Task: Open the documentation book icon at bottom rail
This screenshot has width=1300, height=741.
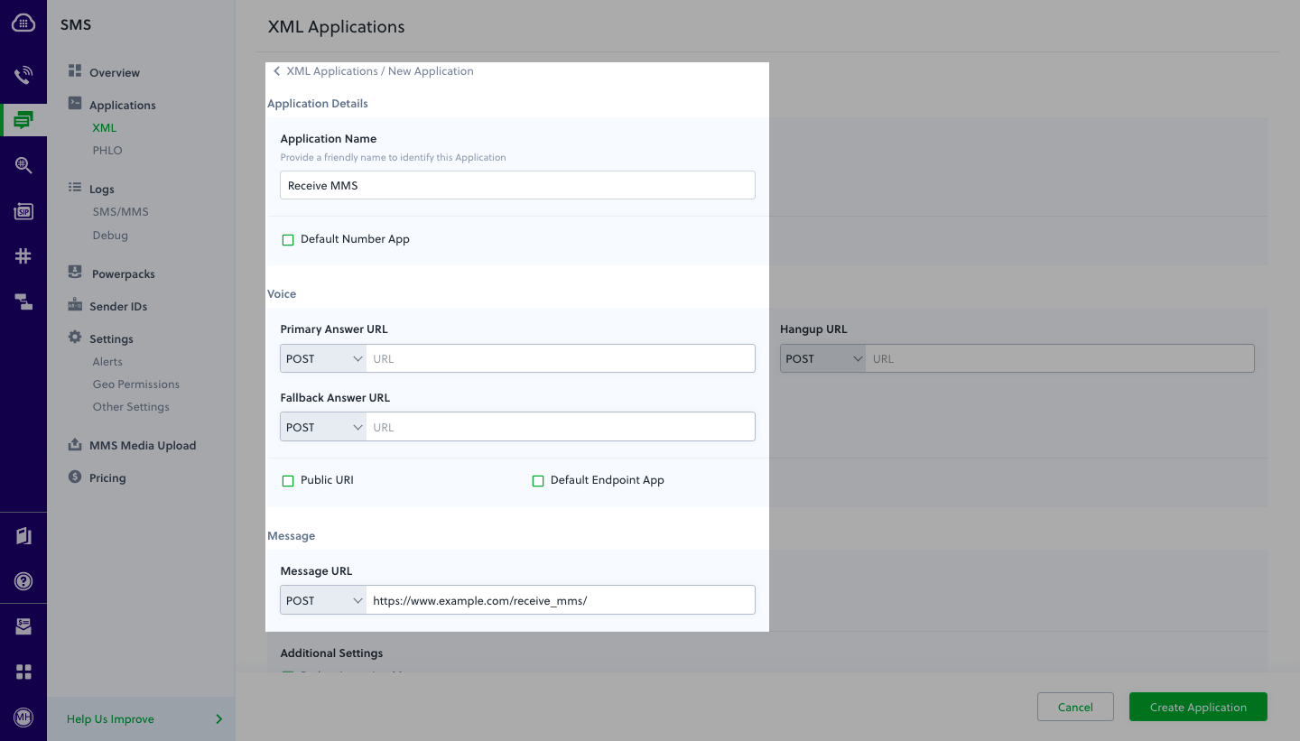Action: pyautogui.click(x=23, y=535)
